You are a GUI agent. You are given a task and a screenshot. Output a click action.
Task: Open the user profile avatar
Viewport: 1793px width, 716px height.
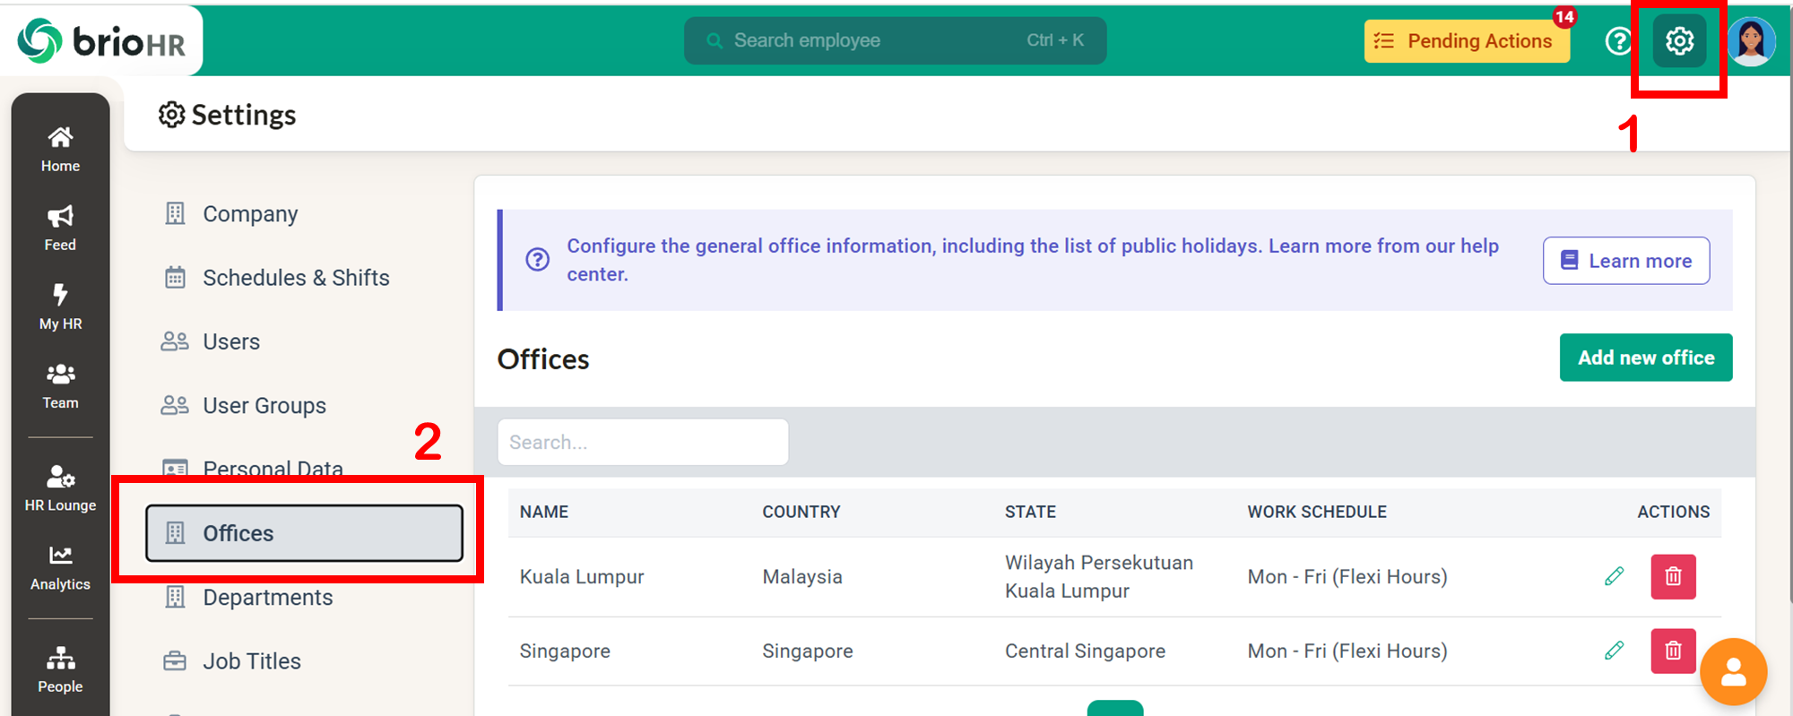[1751, 41]
